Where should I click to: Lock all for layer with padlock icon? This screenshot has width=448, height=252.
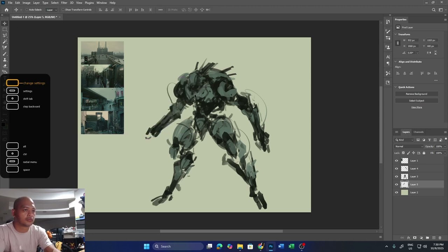[x=424, y=153]
